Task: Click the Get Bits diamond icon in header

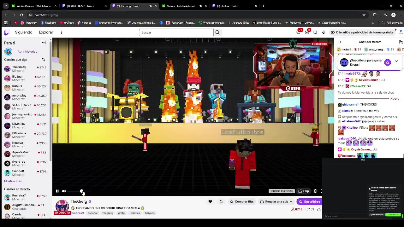Action: tap(324, 32)
